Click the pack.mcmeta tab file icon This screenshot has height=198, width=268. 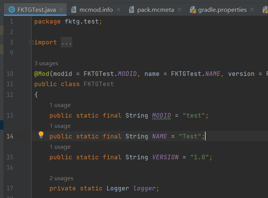(x=131, y=9)
